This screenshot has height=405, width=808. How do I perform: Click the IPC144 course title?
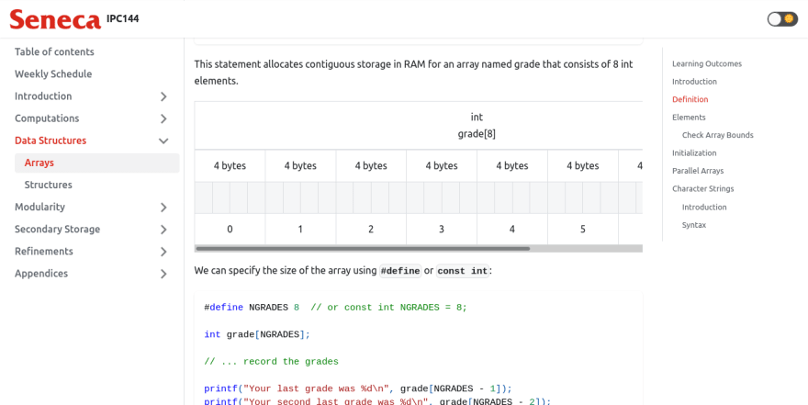coord(123,19)
